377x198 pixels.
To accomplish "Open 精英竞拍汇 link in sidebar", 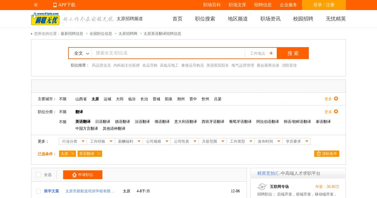I will (x=268, y=173).
